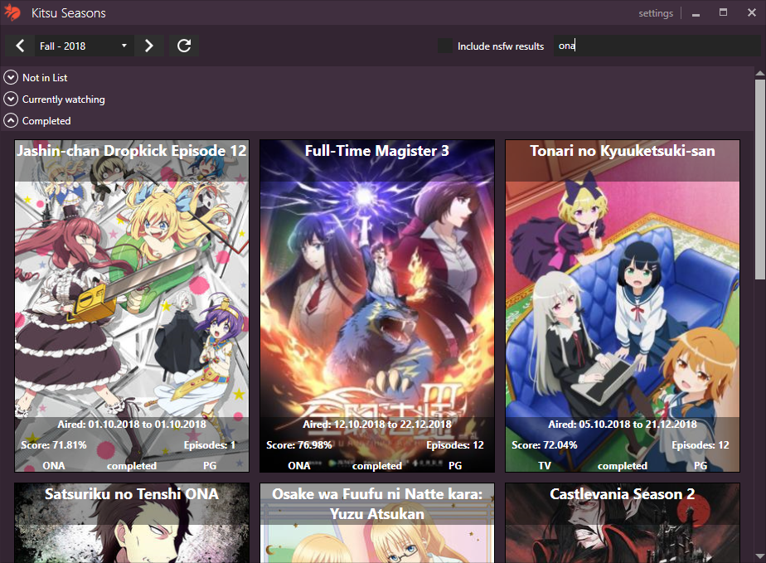
Task: Click 'Score: 72.04%' on Tonari card
Action: pos(544,445)
